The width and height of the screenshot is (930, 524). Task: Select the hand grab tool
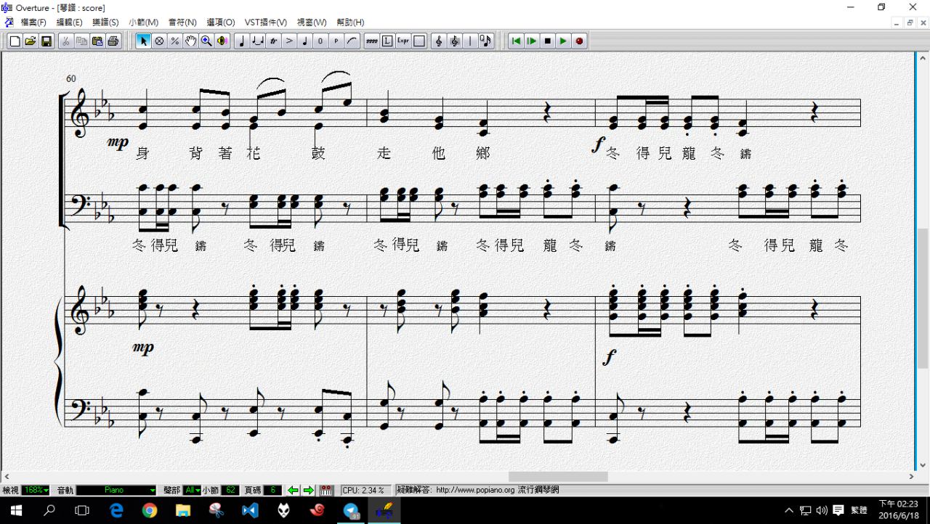click(190, 41)
